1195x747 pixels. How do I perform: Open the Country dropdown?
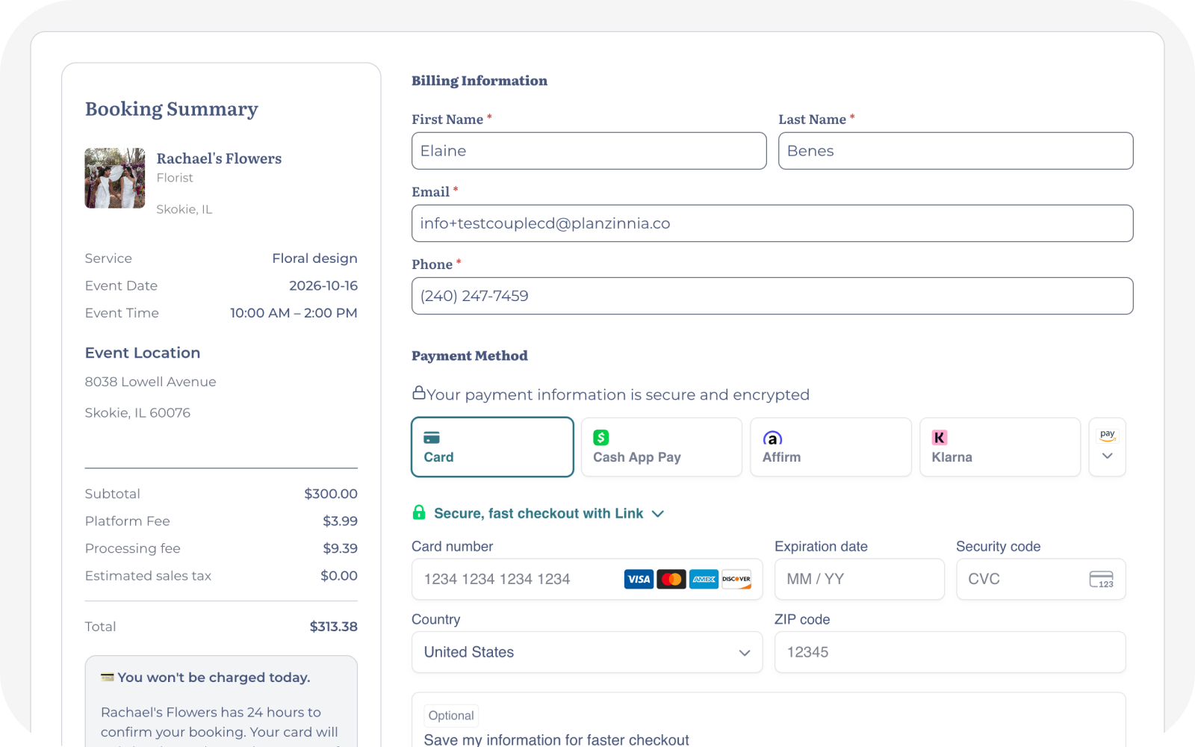587,652
